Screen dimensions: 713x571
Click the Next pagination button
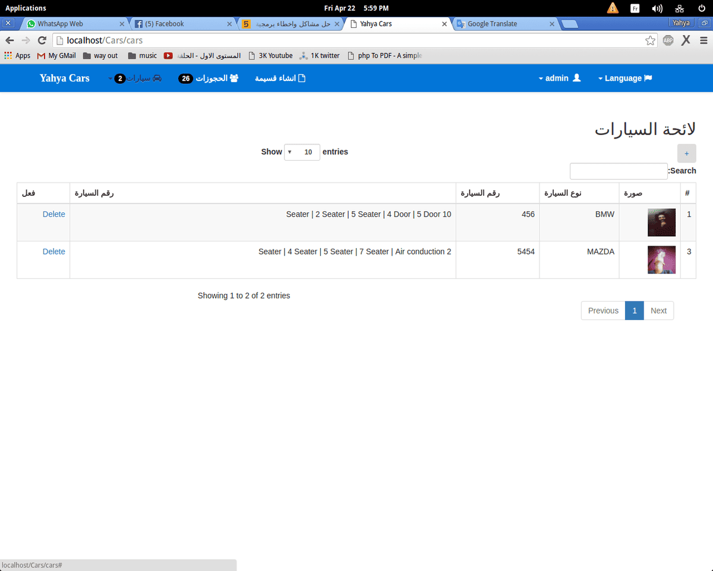tap(658, 310)
